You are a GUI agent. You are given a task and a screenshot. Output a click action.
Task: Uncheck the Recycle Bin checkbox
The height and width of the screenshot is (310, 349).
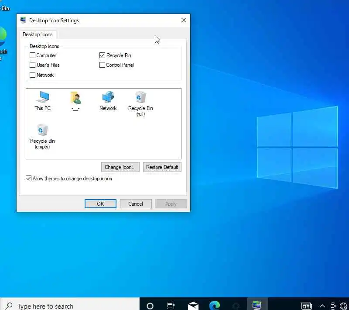102,55
